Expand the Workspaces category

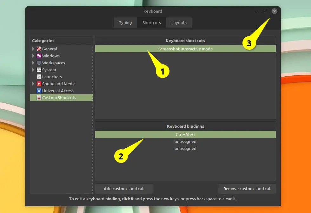[x=33, y=63]
